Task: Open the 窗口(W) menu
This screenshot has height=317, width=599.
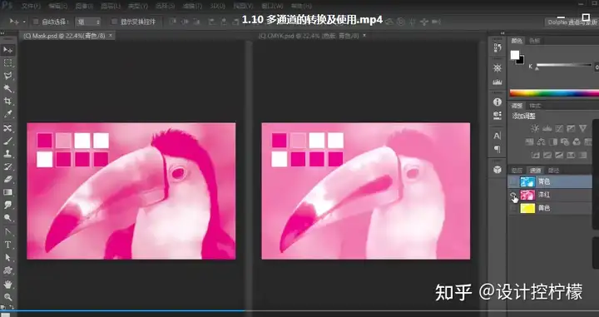Action: [273, 6]
